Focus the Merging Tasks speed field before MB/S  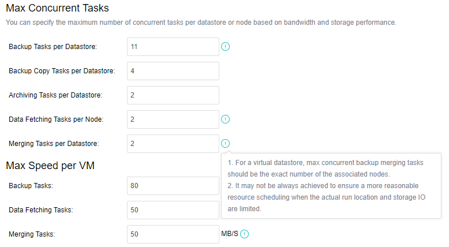pyautogui.click(x=173, y=234)
